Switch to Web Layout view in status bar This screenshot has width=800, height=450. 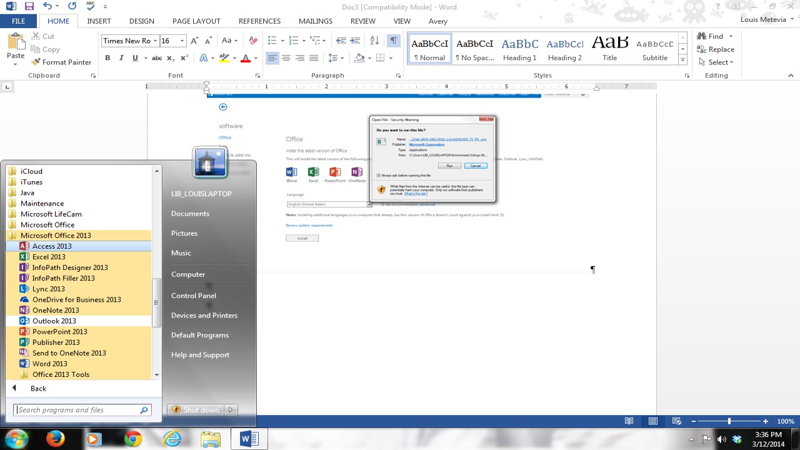click(676, 421)
